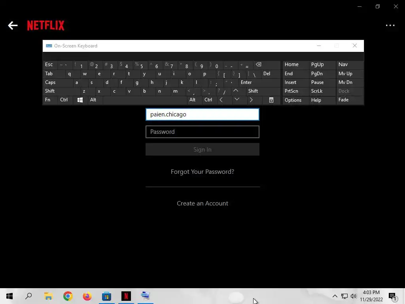Screen dimensions: 405x304
Task: Toggle the left Ctrl key
Action: [65, 100]
